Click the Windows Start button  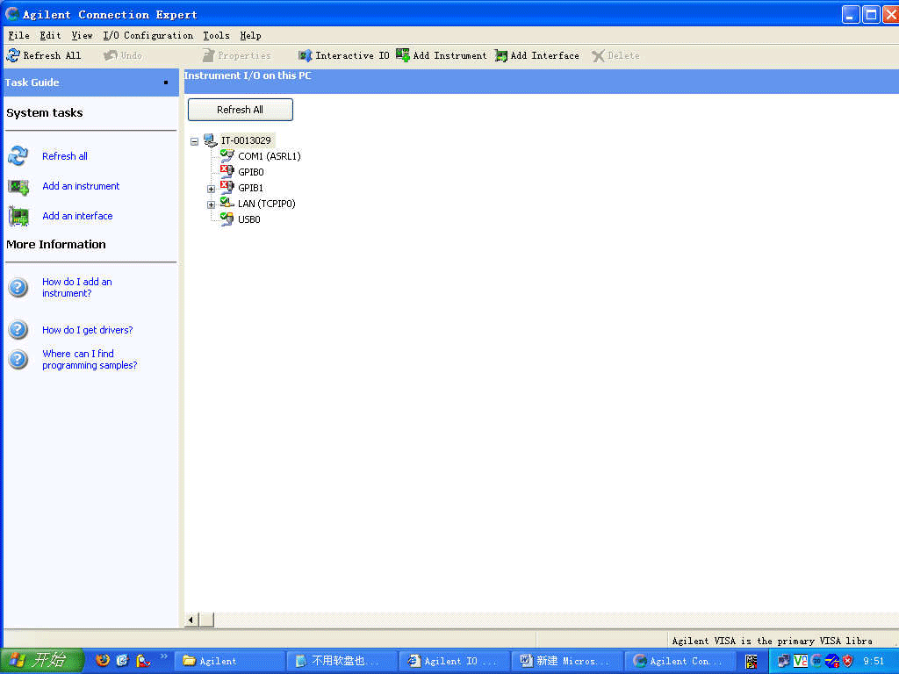42,661
